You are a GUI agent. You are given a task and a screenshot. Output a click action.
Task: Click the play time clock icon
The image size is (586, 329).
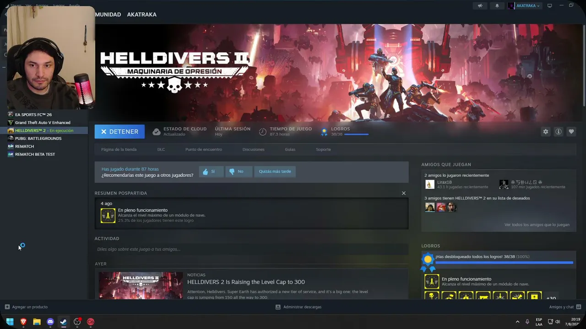(263, 132)
